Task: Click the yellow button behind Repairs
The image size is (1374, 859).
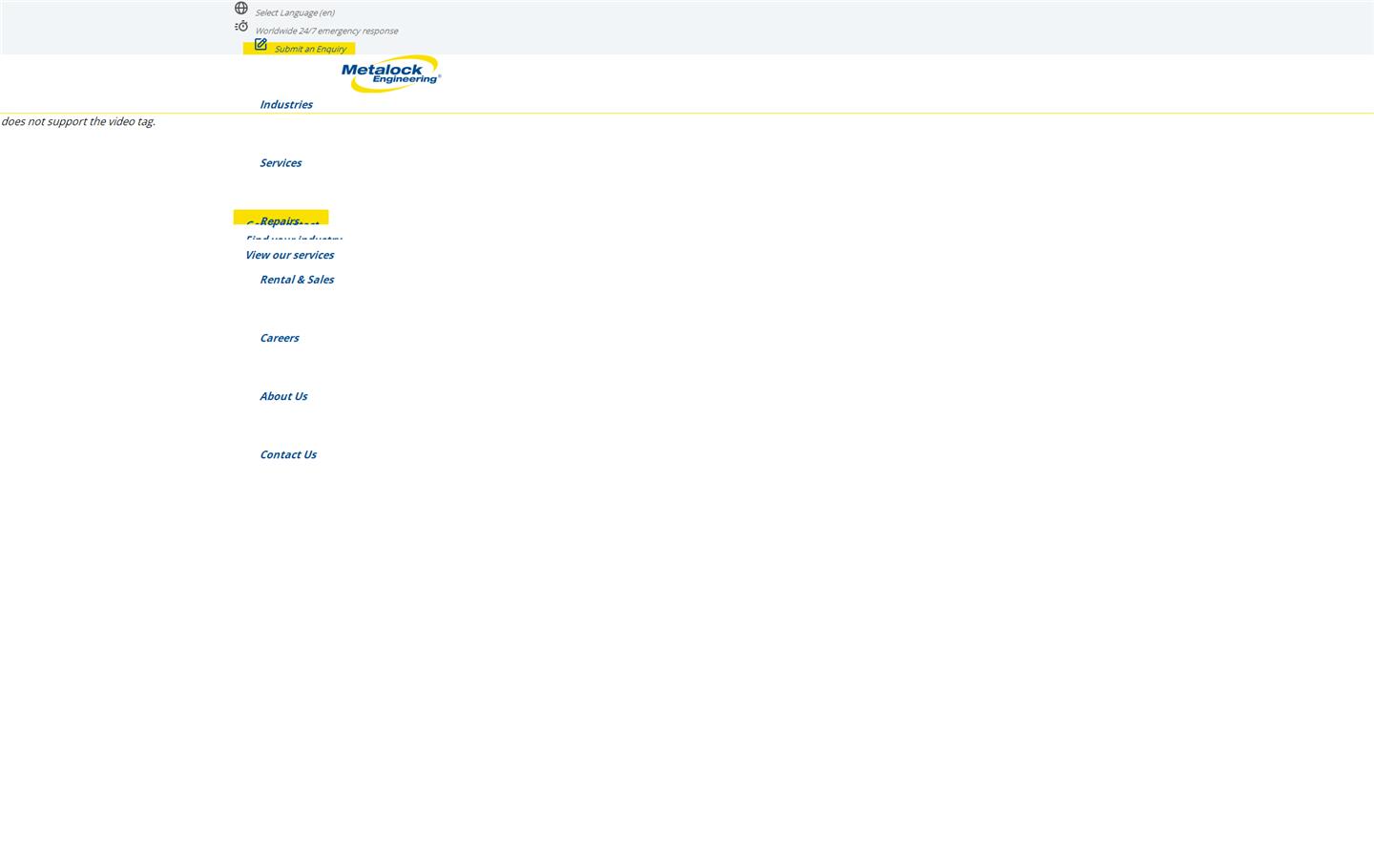Action: click(x=315, y=216)
